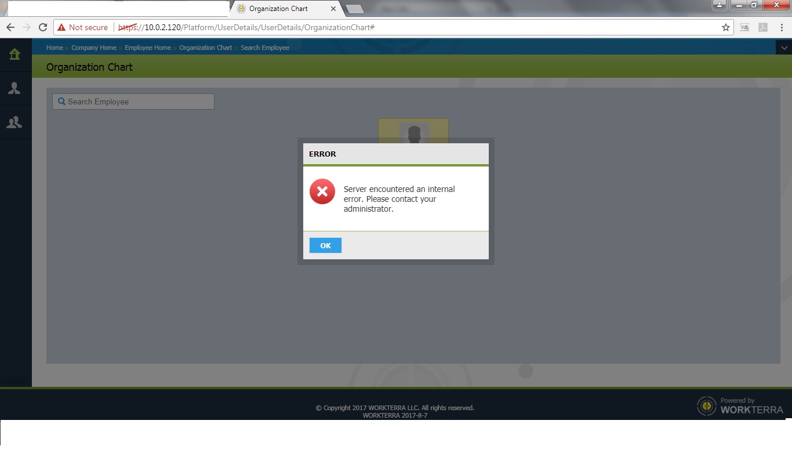The height and width of the screenshot is (471, 792).
Task: Open the group users sidebar icon
Action: (x=14, y=122)
